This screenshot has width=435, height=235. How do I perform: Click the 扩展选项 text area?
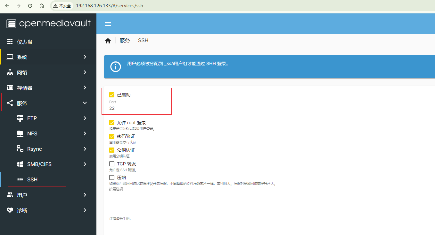click(272, 203)
